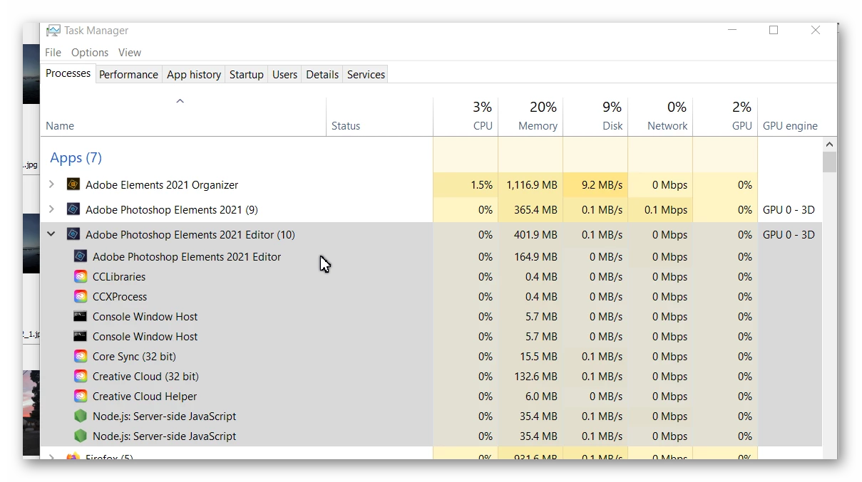Viewport: 862px width, 482px height.
Task: Click the 401.9 MB memory value
Action: [535, 234]
